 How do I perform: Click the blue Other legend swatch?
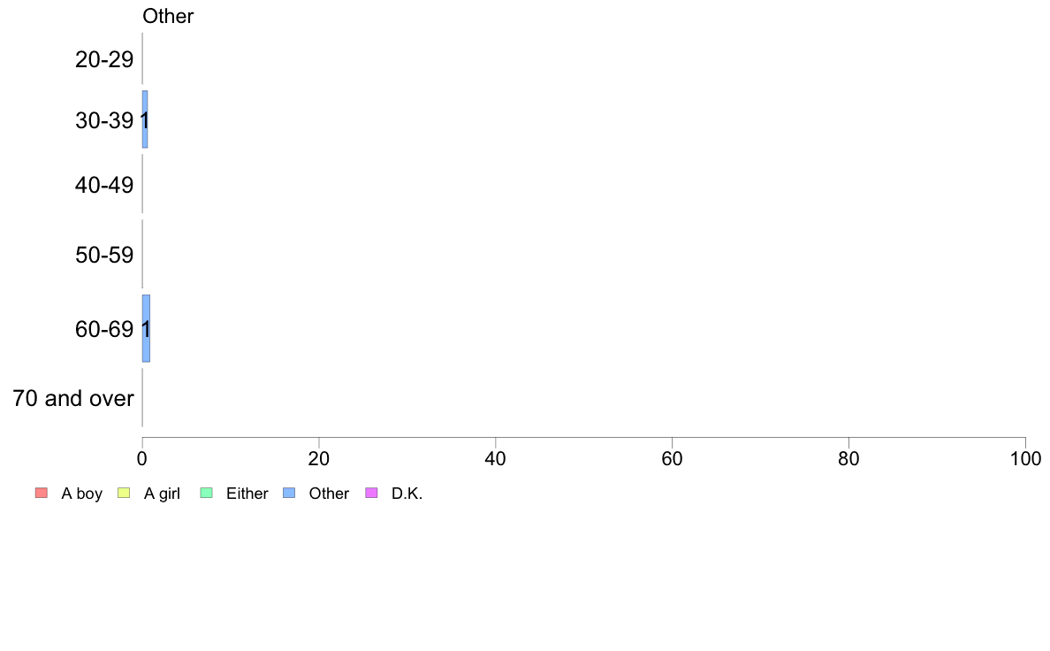pyautogui.click(x=289, y=493)
